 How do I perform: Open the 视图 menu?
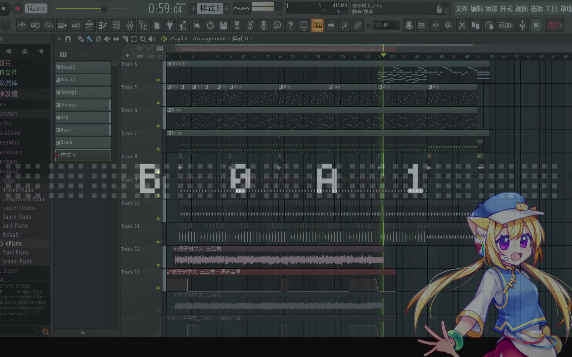pyautogui.click(x=522, y=9)
